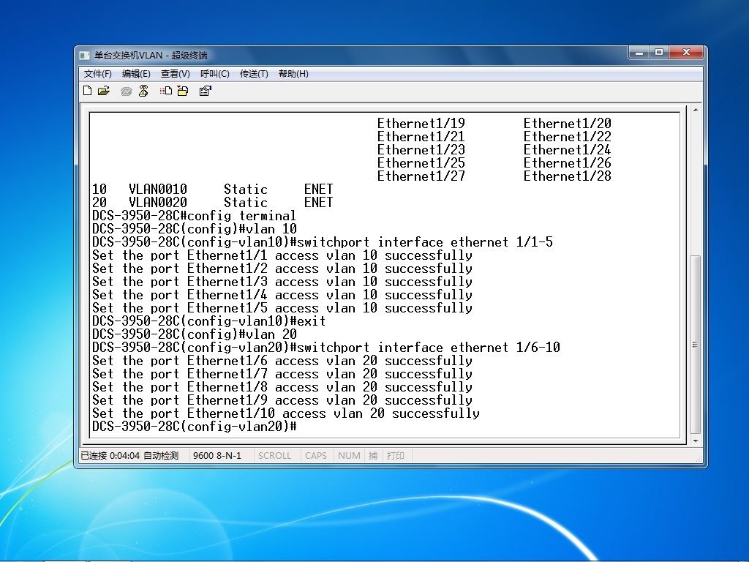
Task: Click the Ethernet1/8 access vlan 20 line
Action: (282, 387)
